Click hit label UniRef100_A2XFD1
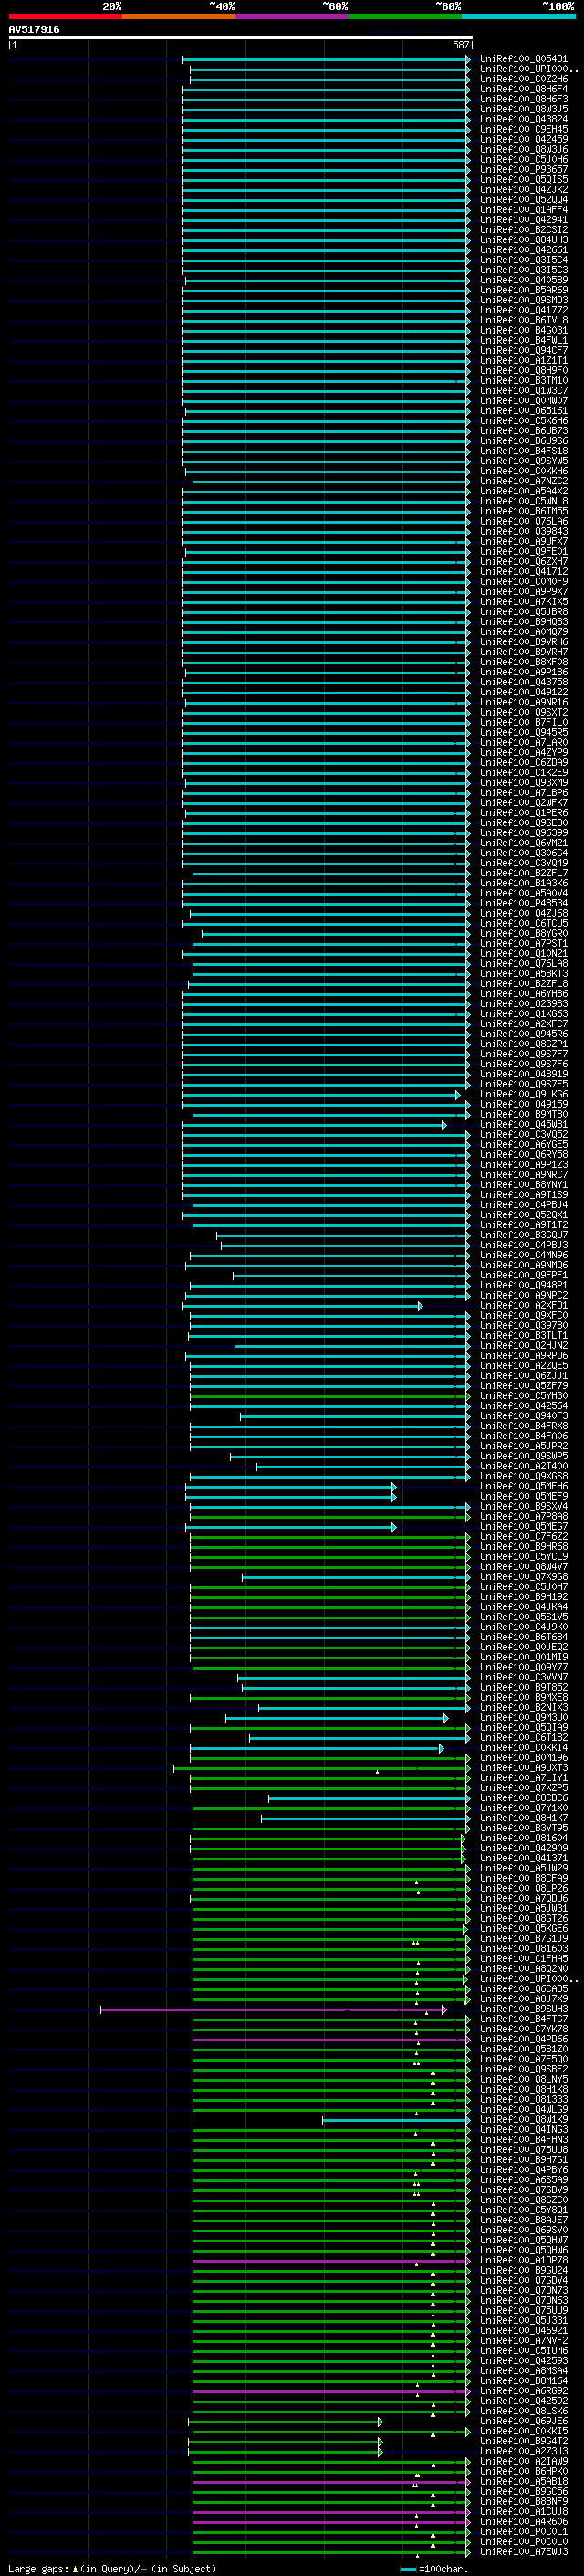This screenshot has height=2576, width=584. click(524, 1306)
